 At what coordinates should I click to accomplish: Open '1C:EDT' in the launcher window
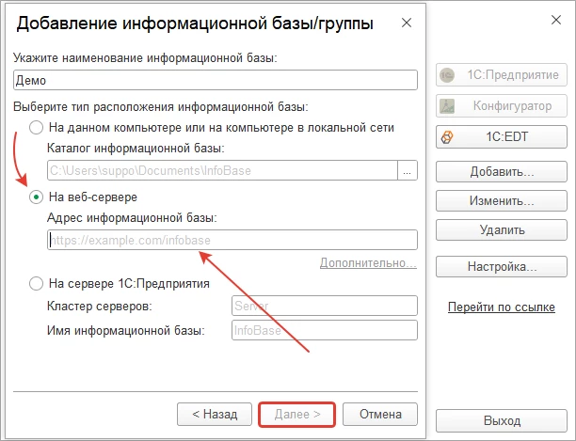[502, 137]
